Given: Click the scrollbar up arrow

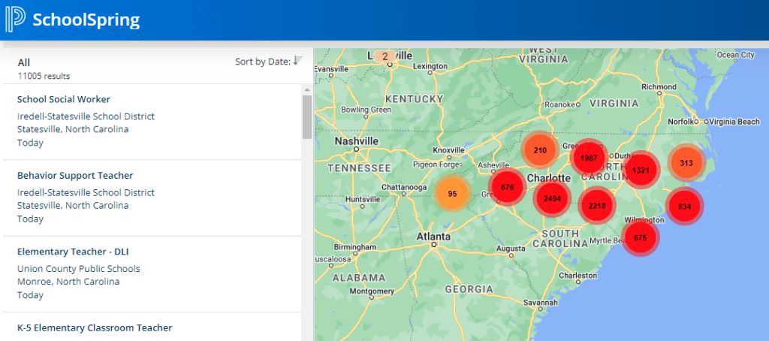Looking at the screenshot, I should (306, 89).
